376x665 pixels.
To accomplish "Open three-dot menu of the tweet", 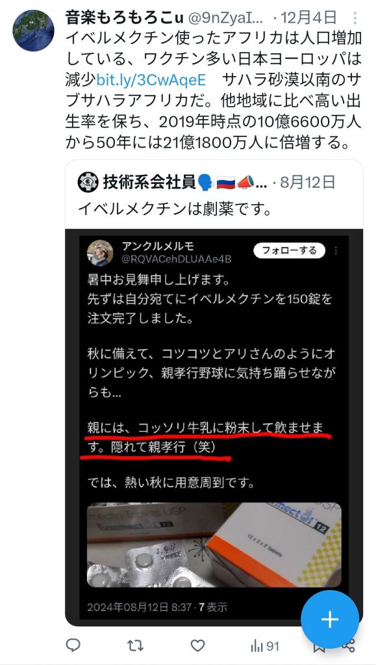I will click(355, 18).
